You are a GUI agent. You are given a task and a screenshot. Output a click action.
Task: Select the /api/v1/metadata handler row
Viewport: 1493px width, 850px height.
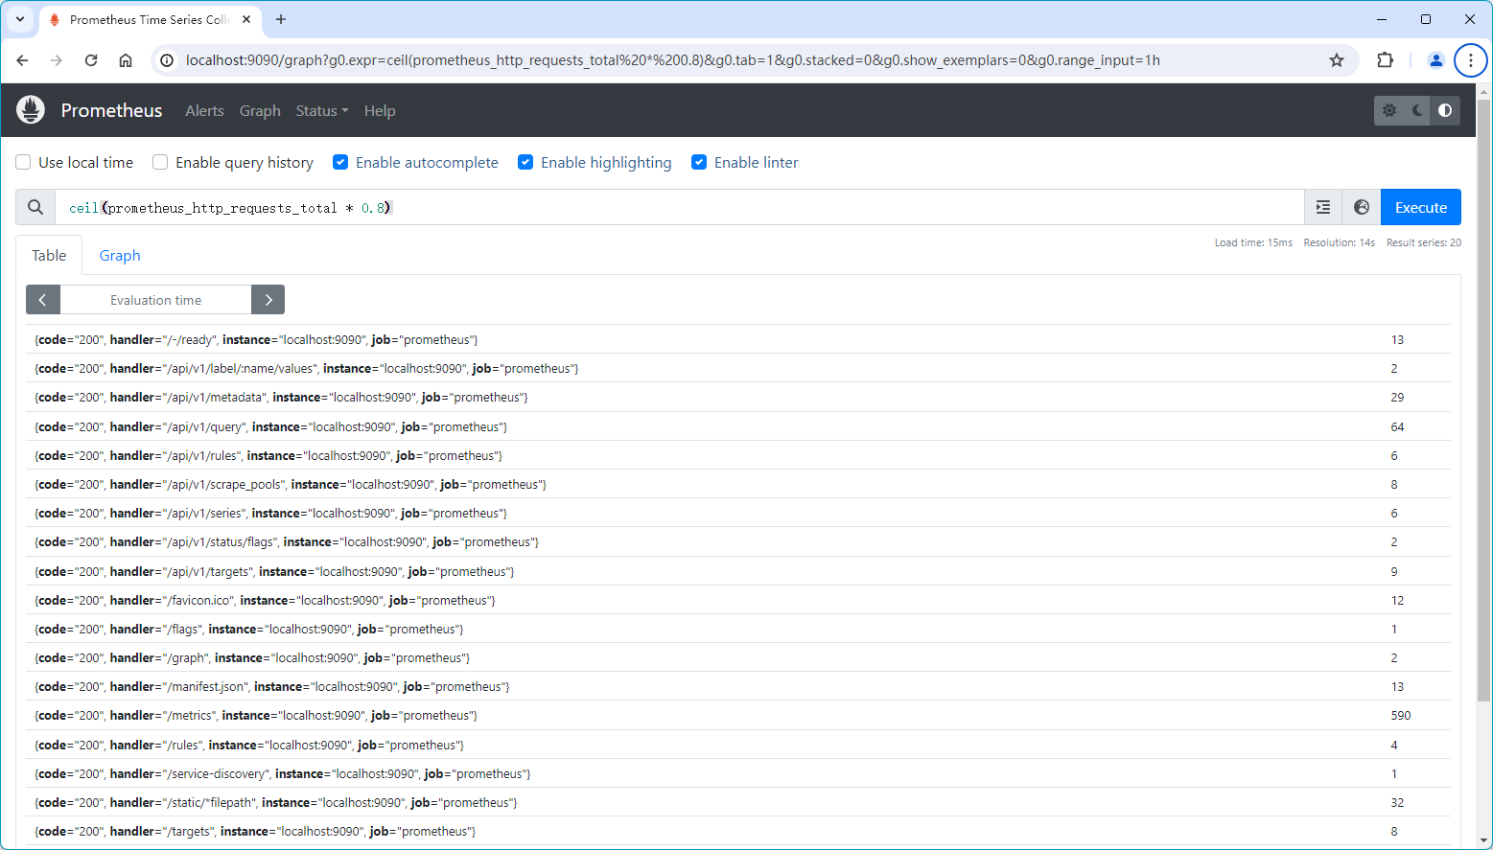tap(738, 397)
